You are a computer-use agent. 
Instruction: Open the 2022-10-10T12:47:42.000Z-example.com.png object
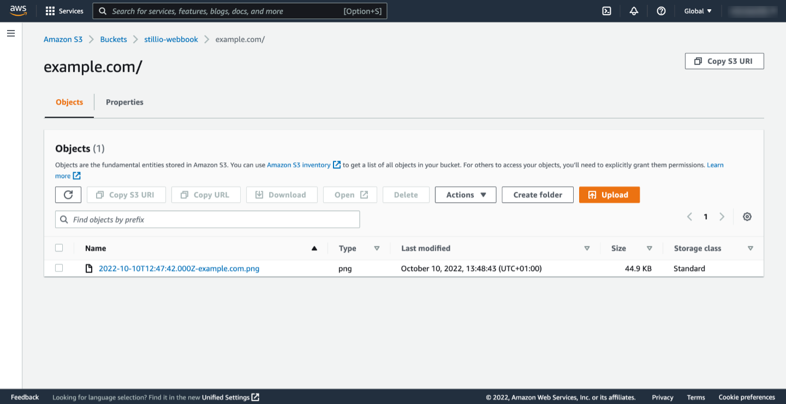tap(179, 268)
